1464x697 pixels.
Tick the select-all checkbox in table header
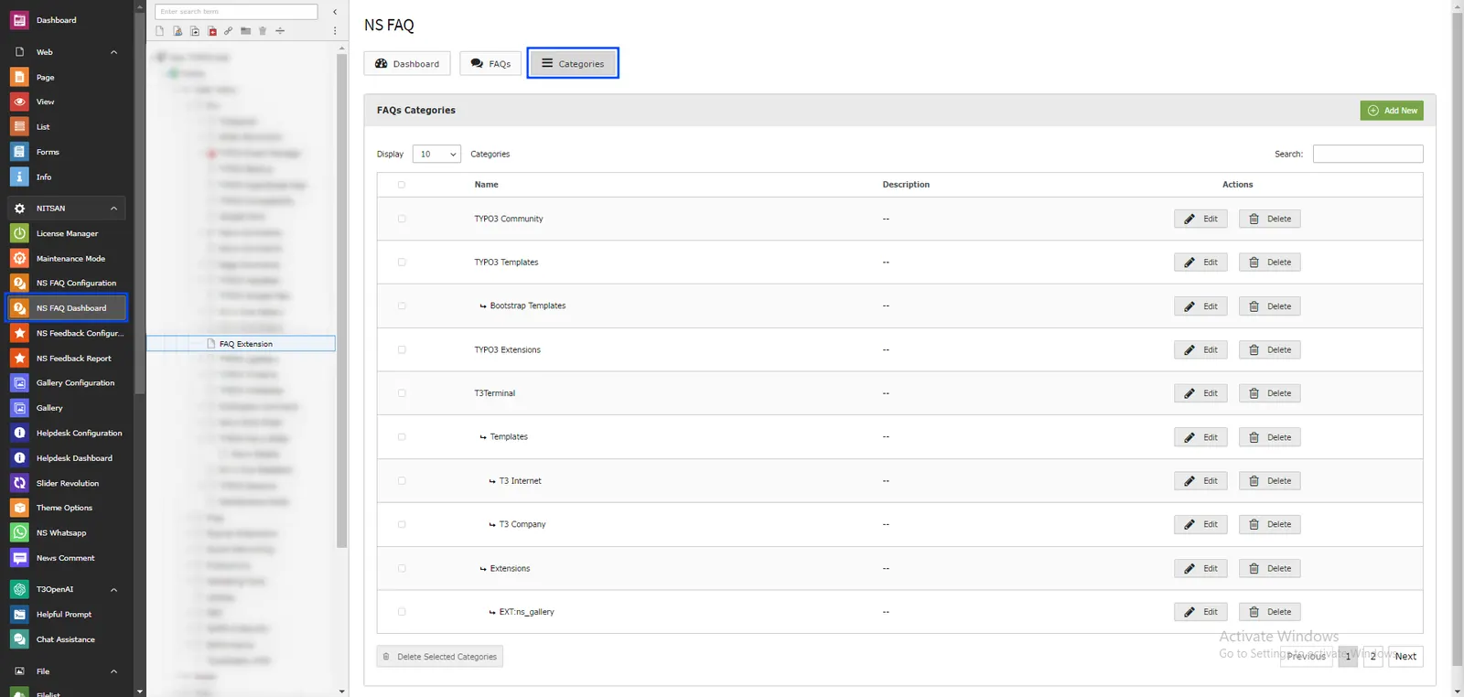[x=402, y=185]
